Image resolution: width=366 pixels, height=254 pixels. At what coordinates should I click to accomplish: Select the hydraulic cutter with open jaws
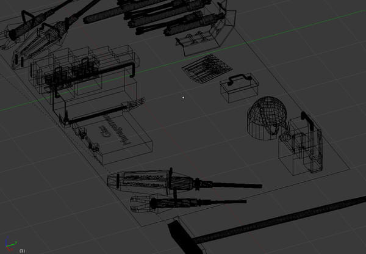click(188, 203)
